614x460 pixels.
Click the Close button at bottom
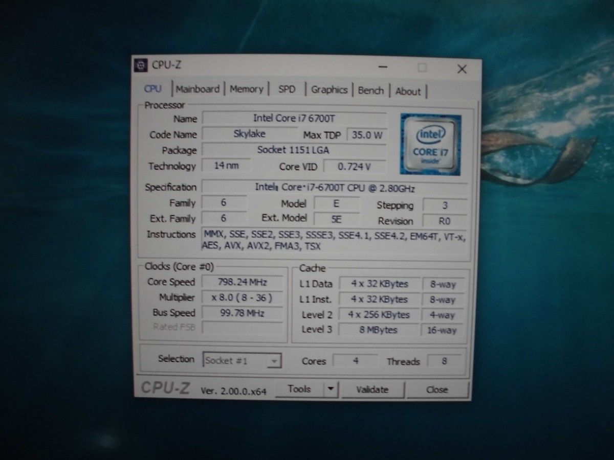437,390
